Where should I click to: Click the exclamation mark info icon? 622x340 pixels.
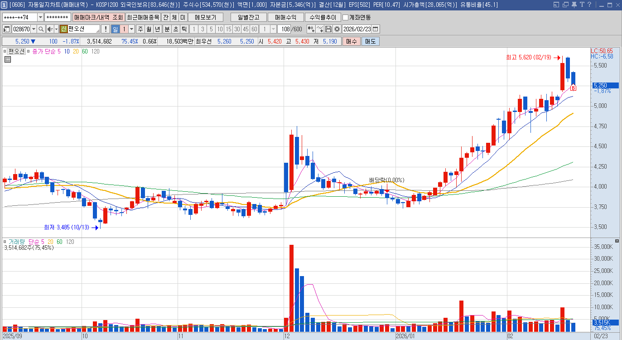point(106,29)
